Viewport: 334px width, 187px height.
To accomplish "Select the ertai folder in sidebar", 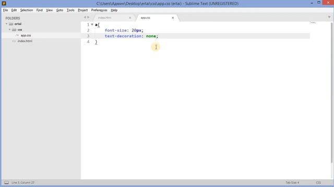I will tap(18, 24).
